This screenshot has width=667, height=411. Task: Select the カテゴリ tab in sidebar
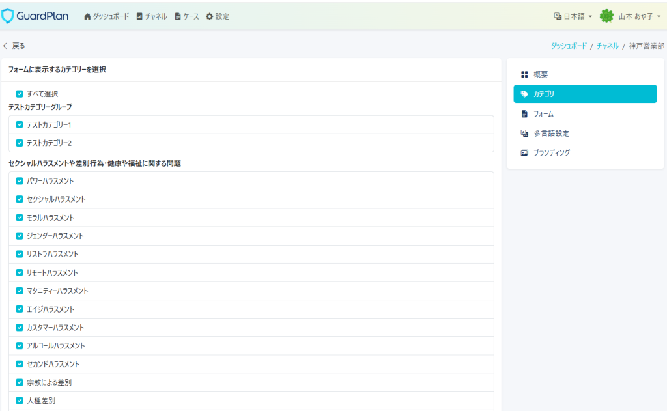(585, 94)
